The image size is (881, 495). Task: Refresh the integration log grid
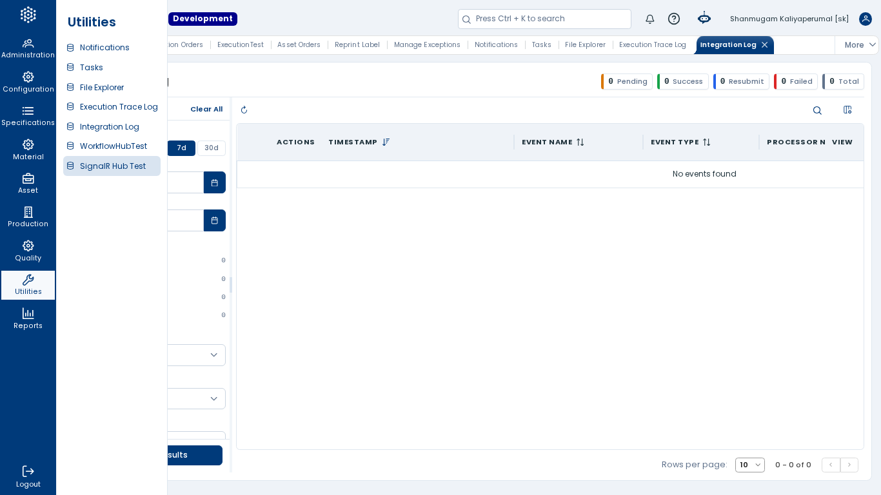coord(244,110)
